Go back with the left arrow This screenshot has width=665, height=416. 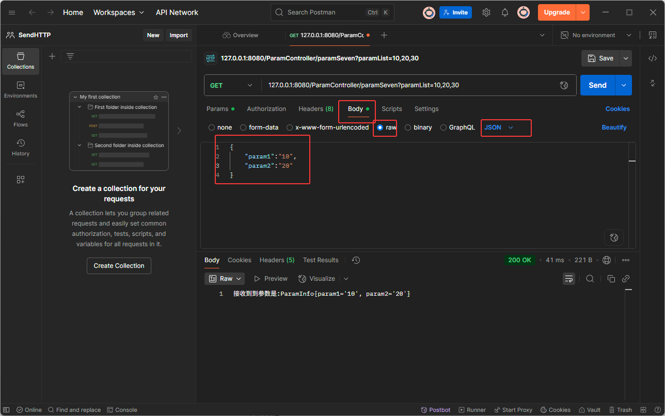coord(32,12)
